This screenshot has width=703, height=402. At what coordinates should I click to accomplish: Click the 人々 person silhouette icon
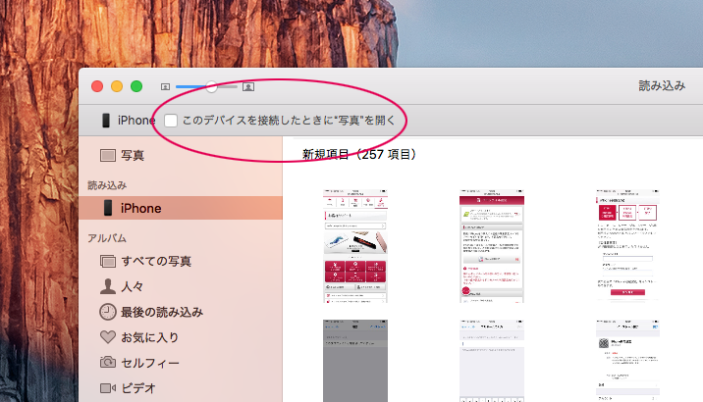coord(108,286)
